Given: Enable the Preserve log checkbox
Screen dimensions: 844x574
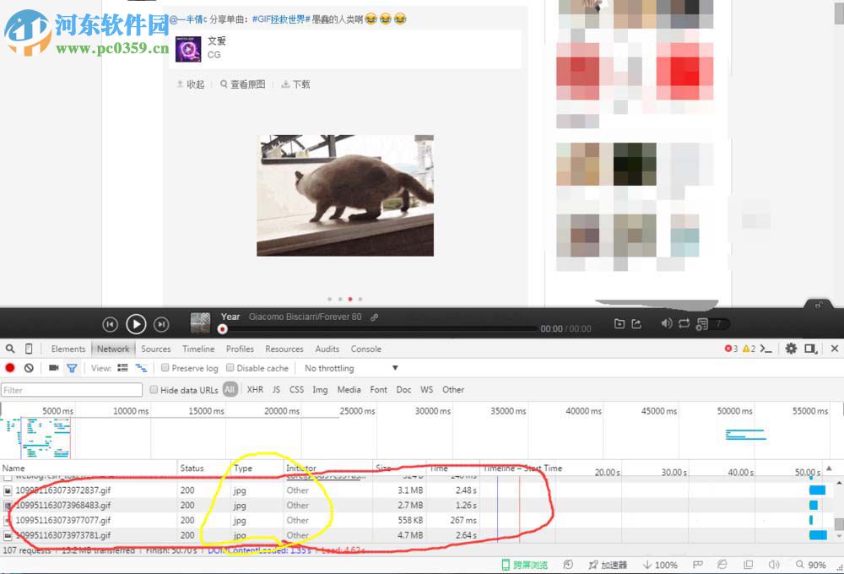Looking at the screenshot, I should pos(167,368).
